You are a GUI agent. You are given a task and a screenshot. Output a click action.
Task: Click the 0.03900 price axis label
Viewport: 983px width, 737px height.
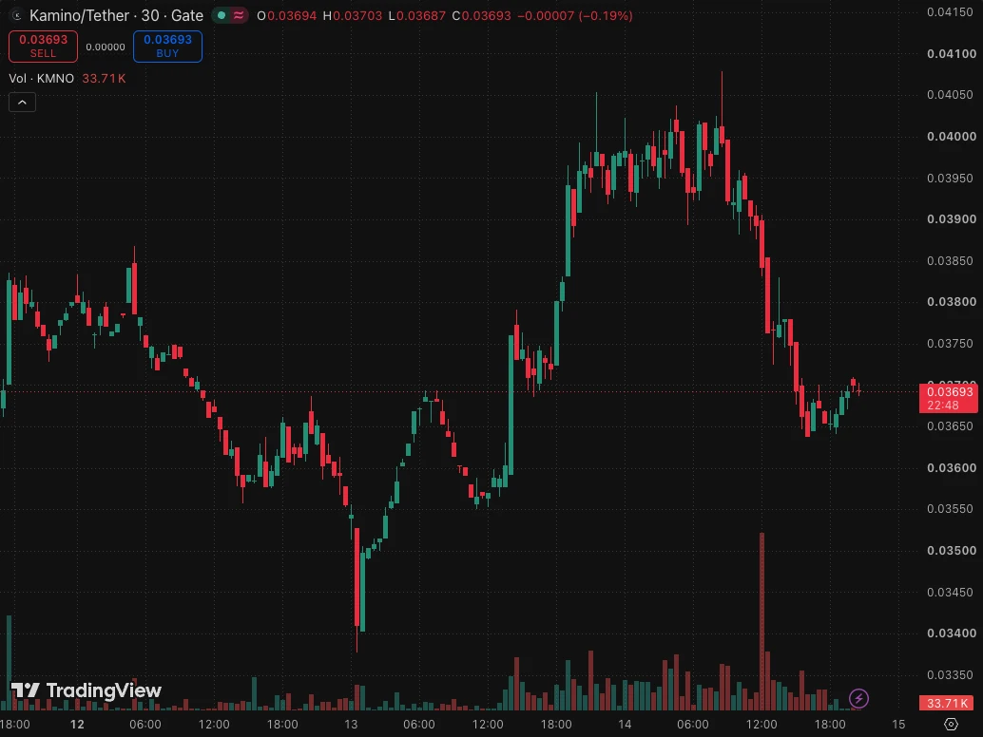click(951, 219)
